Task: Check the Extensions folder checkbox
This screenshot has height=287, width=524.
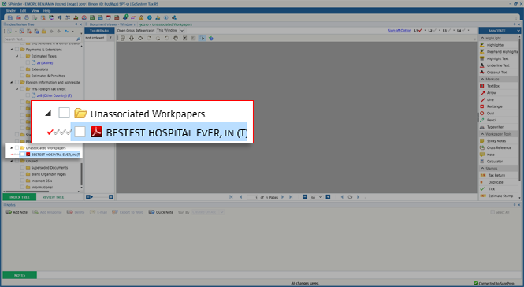Action: click(x=22, y=69)
